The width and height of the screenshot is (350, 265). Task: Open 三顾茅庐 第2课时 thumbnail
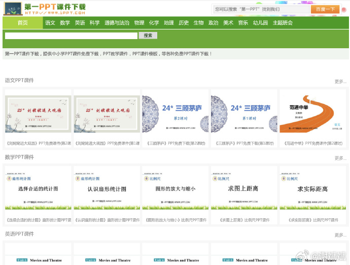(176, 114)
